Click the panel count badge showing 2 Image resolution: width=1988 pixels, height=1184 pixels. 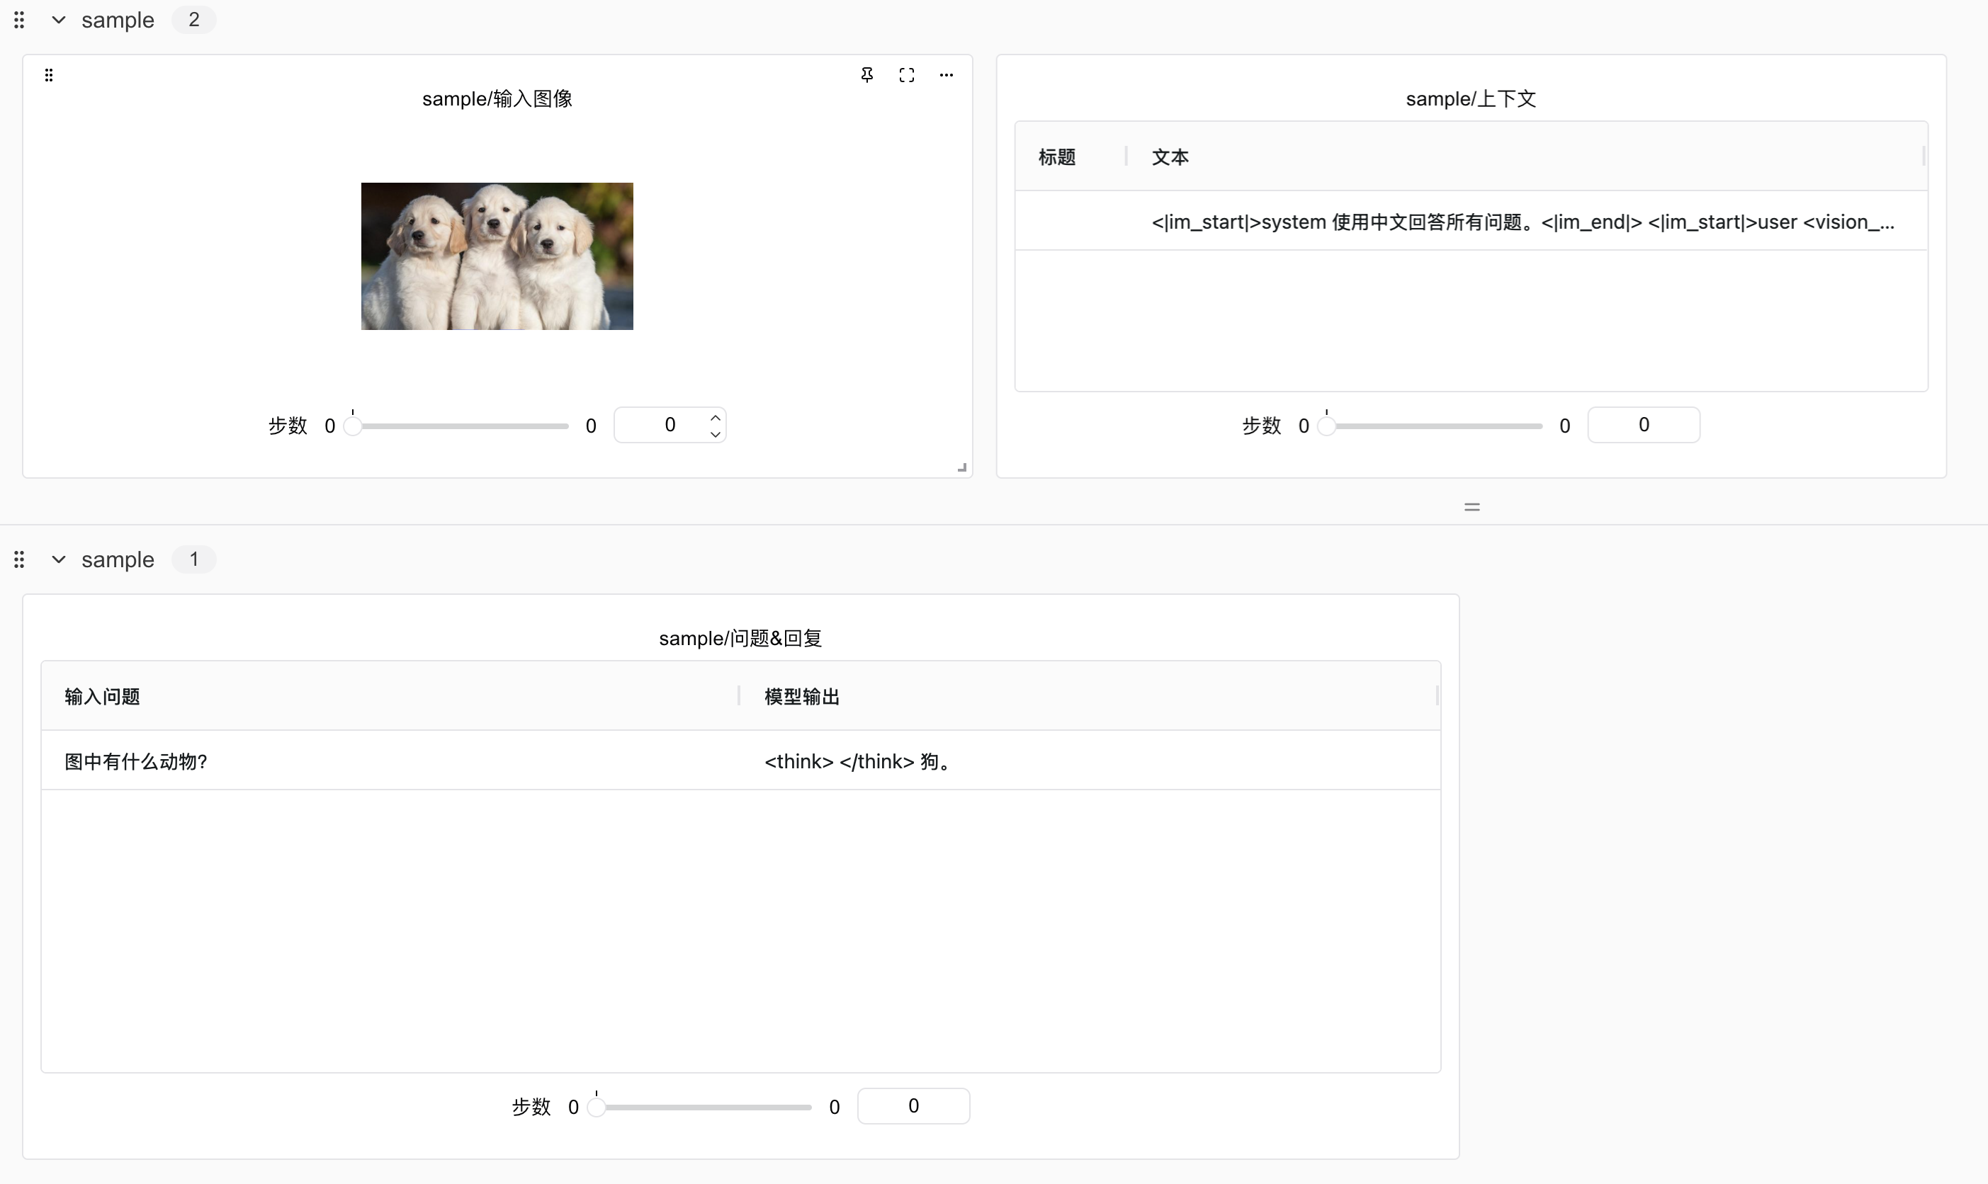tap(193, 19)
